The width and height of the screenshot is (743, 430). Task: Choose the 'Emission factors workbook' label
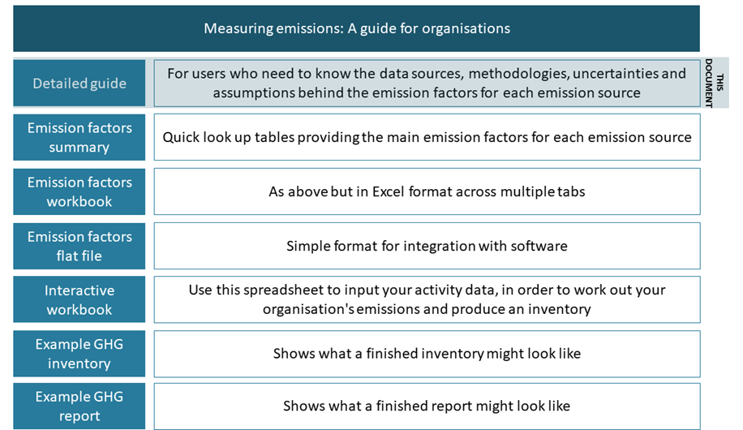point(79,191)
